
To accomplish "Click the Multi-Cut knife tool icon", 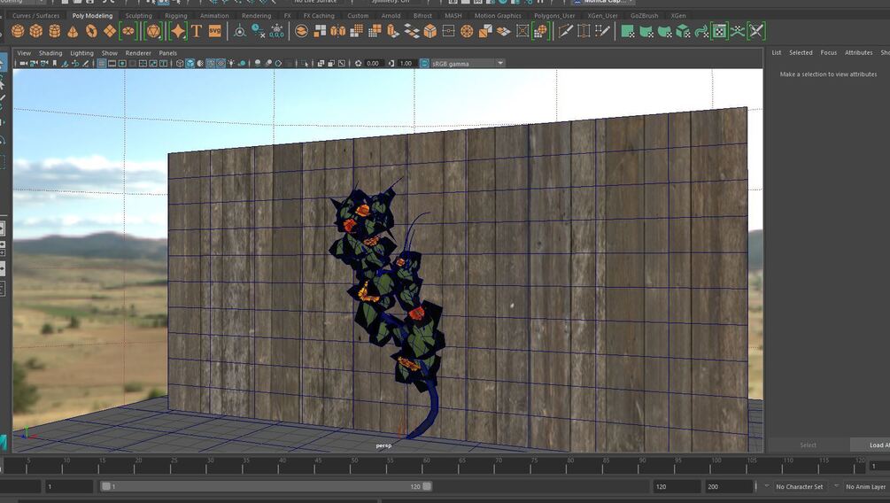I will (x=567, y=31).
